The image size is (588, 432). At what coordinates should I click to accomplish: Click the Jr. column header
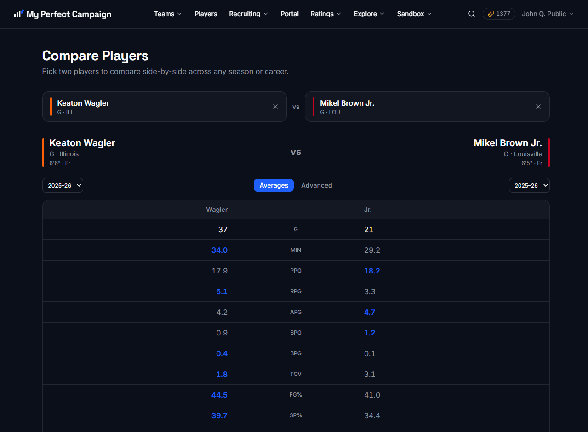click(368, 210)
